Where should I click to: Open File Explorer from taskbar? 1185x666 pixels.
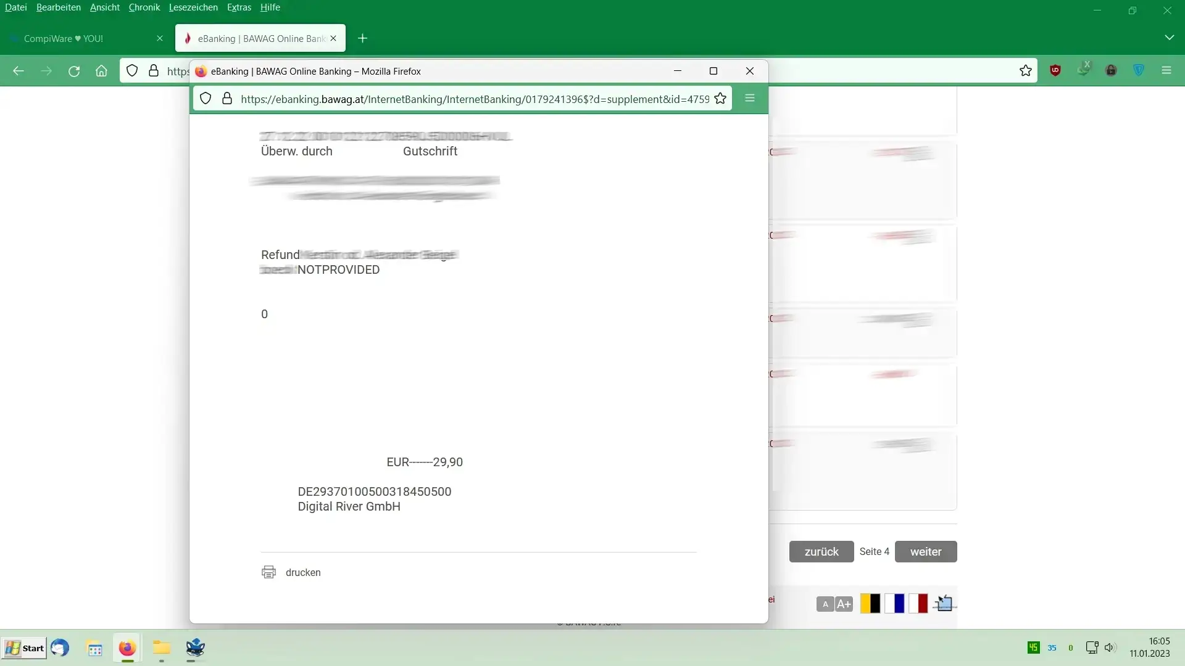(x=161, y=648)
